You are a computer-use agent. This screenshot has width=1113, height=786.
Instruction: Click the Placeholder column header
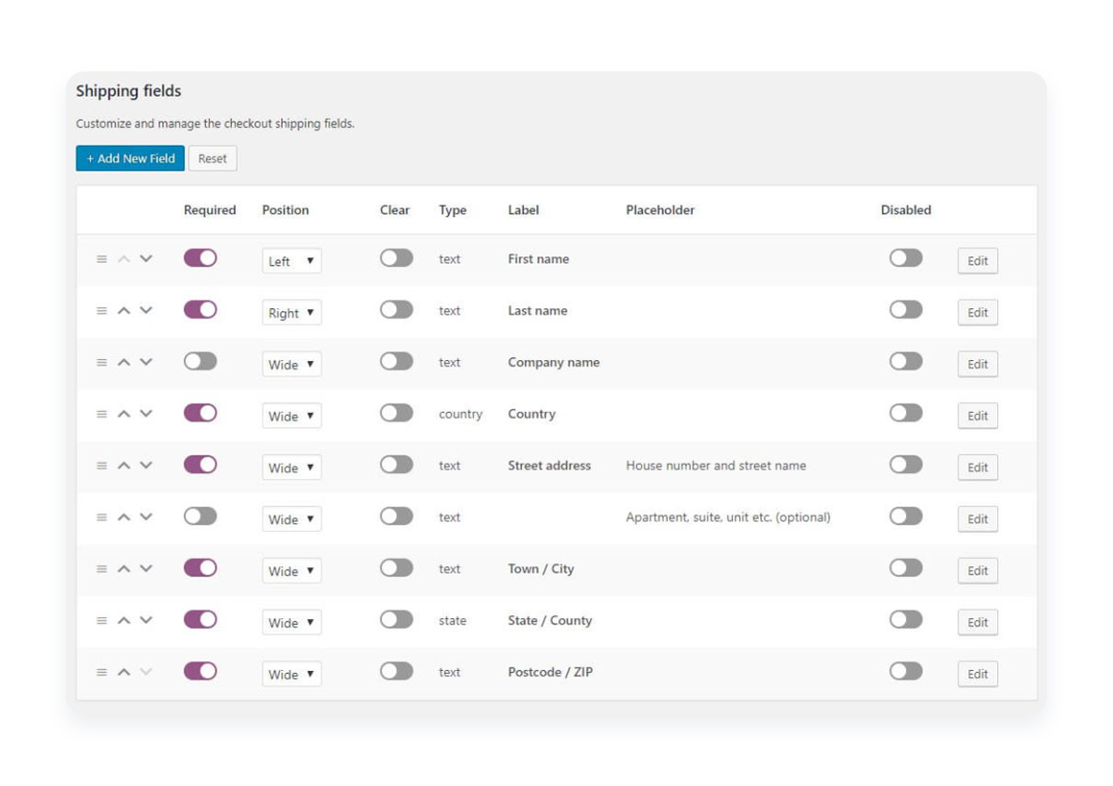click(660, 210)
